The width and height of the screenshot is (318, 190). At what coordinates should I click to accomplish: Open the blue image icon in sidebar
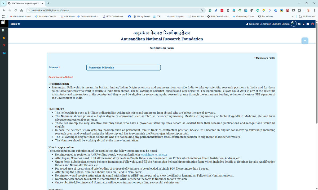[4, 53]
